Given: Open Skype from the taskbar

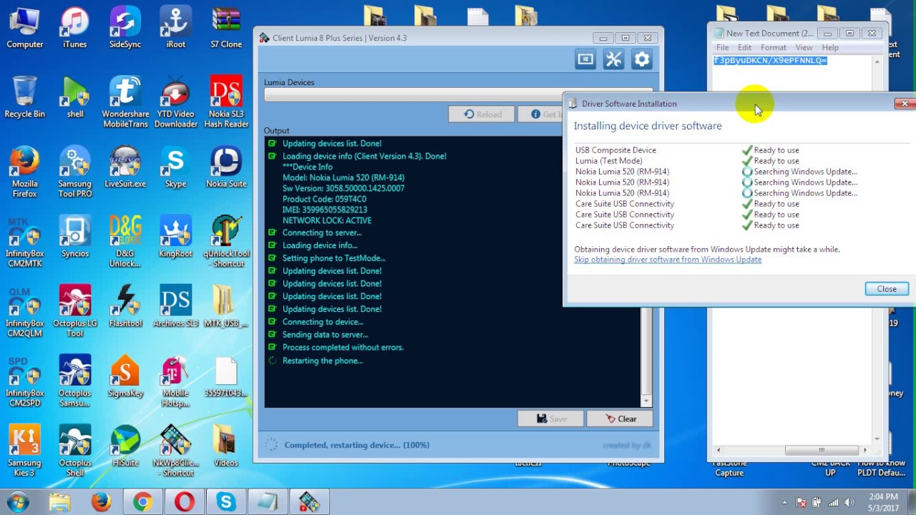Looking at the screenshot, I should click(x=226, y=502).
